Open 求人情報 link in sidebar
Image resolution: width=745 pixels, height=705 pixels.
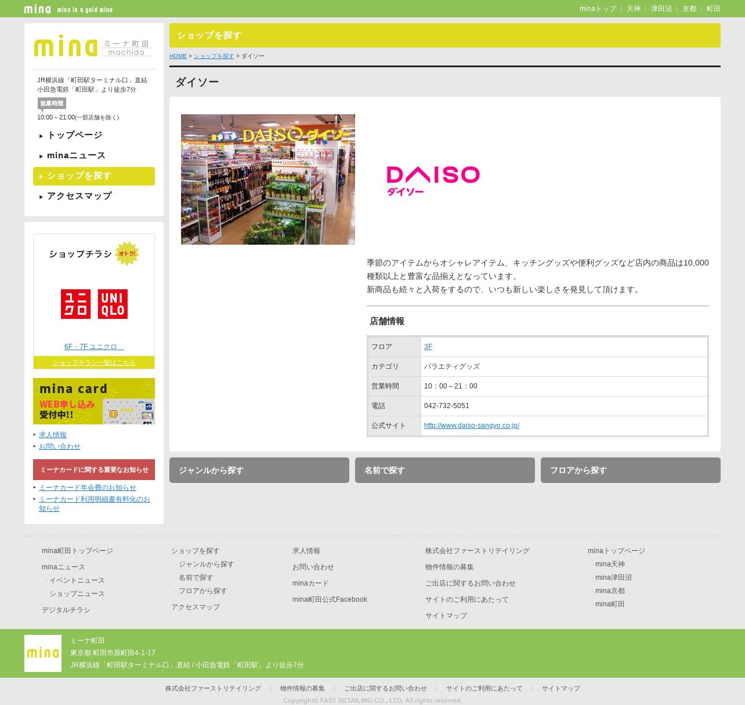pyautogui.click(x=53, y=435)
